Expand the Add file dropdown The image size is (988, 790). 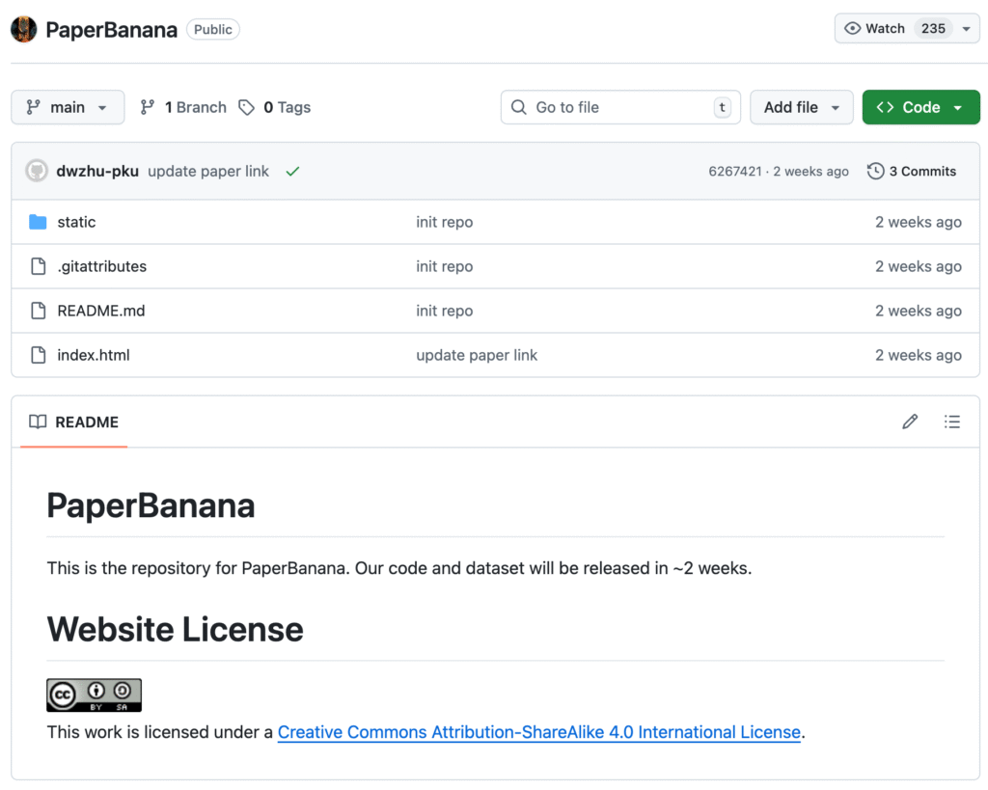[801, 107]
